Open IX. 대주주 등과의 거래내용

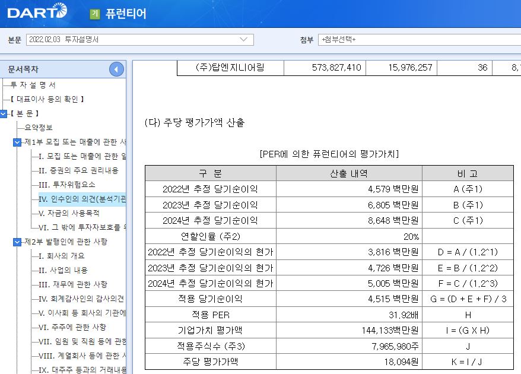[82, 370]
